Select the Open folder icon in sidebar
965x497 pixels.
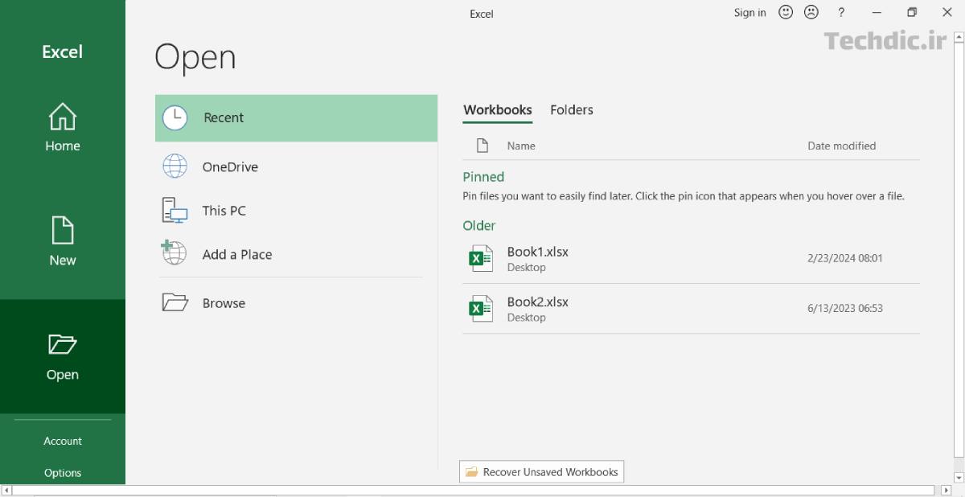click(x=63, y=344)
